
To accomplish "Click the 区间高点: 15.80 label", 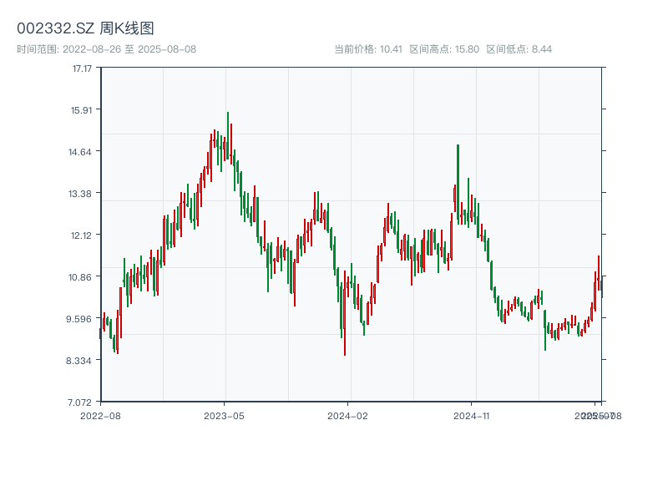I will [x=444, y=49].
